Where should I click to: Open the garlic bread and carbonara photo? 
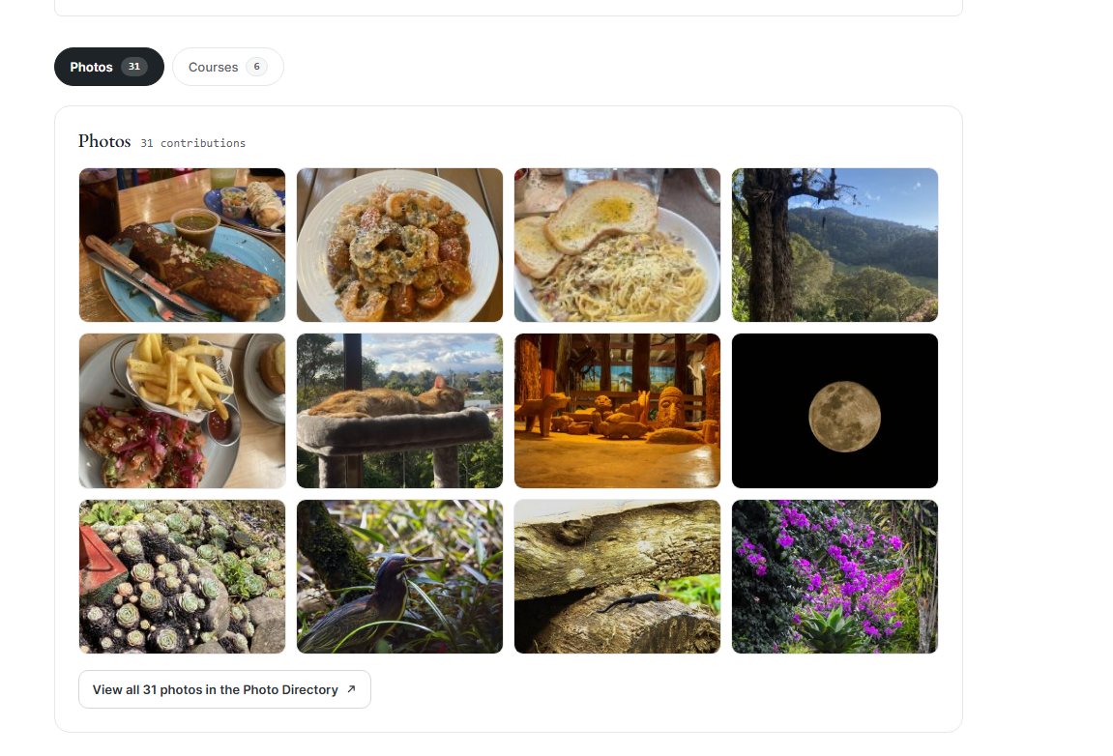[x=618, y=245]
